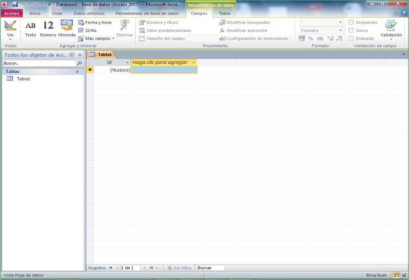Viewport: 409px width, 280px height.
Task: Decrease decimal places
Action: tap(339, 38)
